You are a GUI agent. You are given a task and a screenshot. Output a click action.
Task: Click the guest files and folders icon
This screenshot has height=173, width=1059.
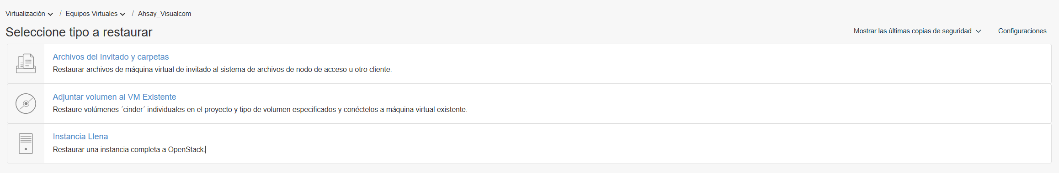26,63
